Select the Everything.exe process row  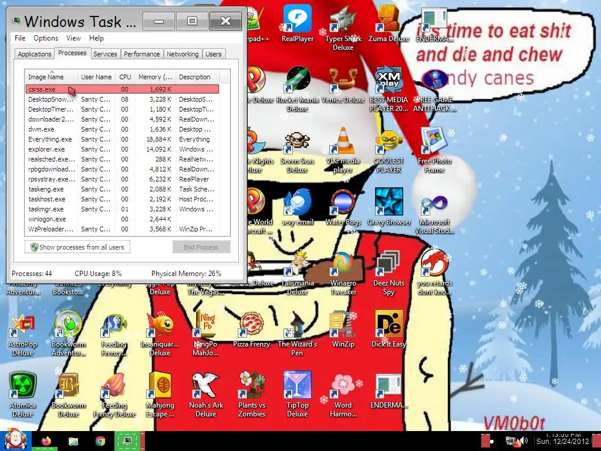[x=123, y=139]
